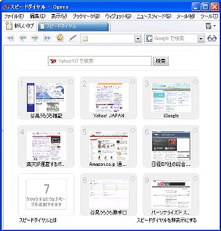
Task: Add a page to empty slot 7
Action: [x=46, y=194]
